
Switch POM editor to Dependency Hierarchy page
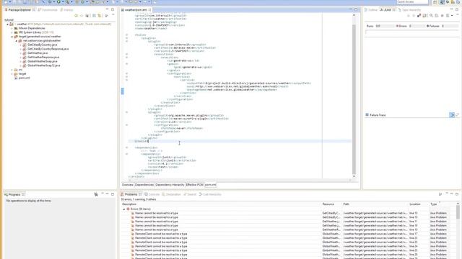(170, 185)
